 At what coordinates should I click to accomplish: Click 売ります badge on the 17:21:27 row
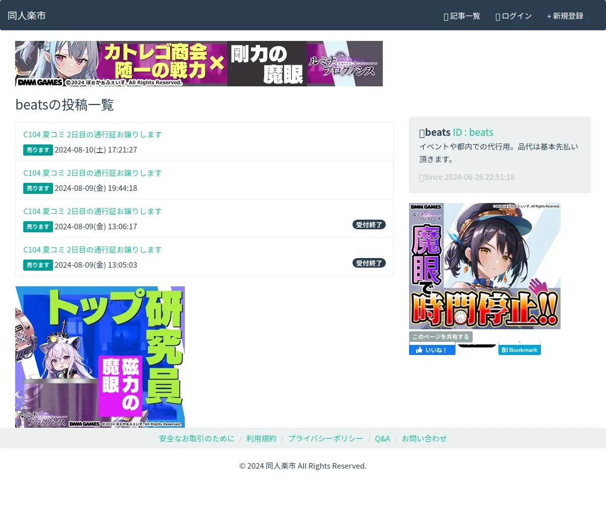38,150
